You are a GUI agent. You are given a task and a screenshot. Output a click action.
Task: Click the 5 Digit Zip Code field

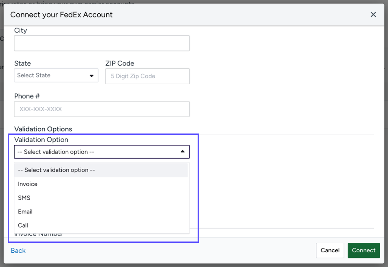(147, 76)
